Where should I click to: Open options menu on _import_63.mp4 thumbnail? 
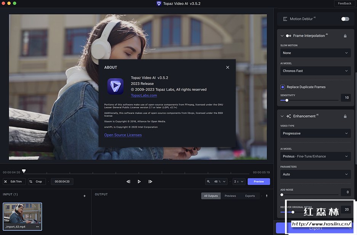[37, 227]
